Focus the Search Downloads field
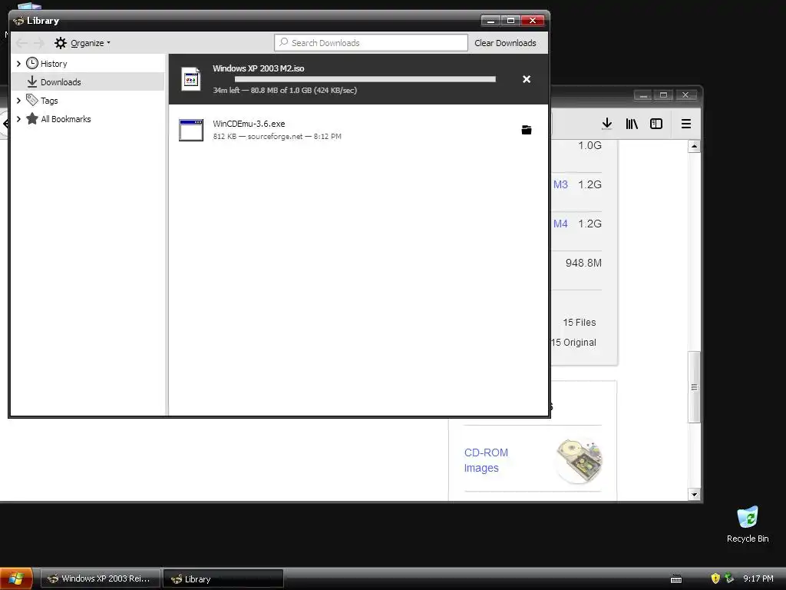The image size is (786, 590). coord(371,43)
